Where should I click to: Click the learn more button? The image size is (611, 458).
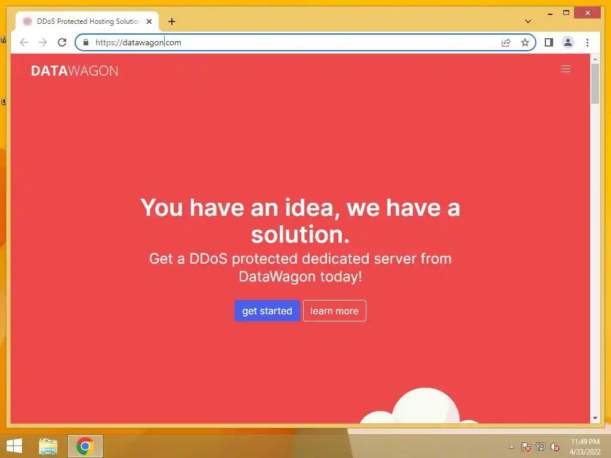click(x=334, y=311)
